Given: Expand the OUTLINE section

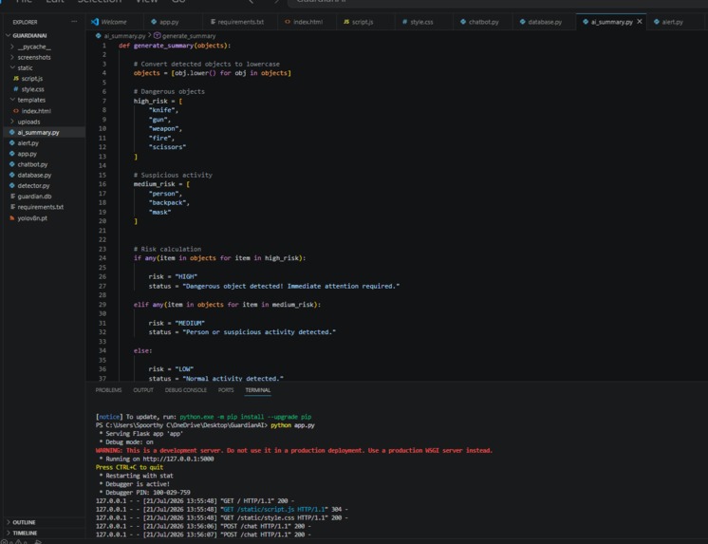Looking at the screenshot, I should (24, 522).
